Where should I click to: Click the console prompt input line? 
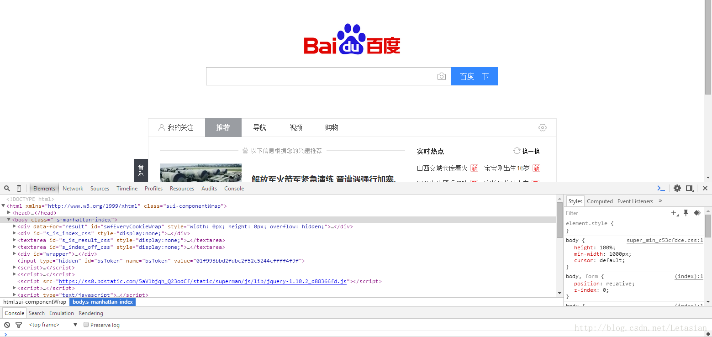[x=356, y=334]
